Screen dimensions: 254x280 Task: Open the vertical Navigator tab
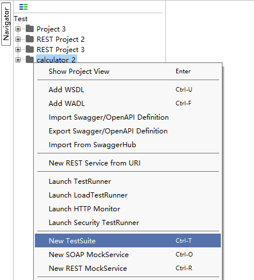[6, 24]
